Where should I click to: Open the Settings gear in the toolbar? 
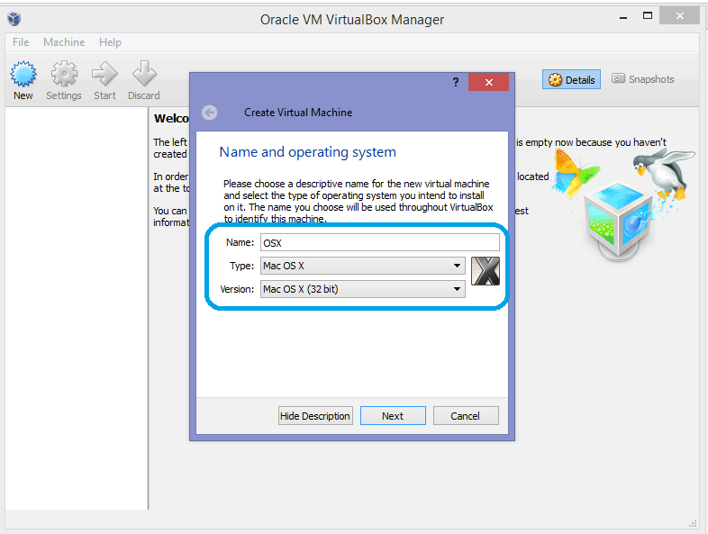[64, 74]
